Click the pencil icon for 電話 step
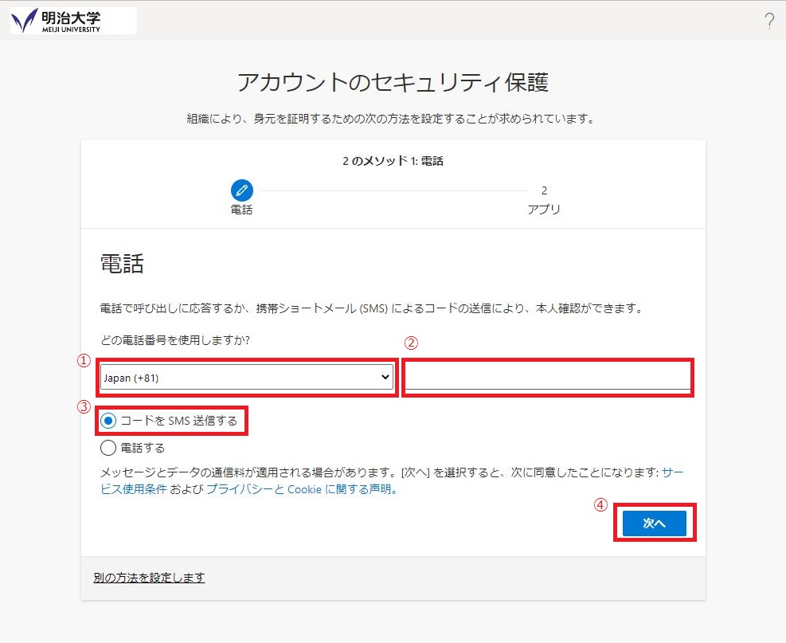Screen dimensions: 786x643 (241, 190)
